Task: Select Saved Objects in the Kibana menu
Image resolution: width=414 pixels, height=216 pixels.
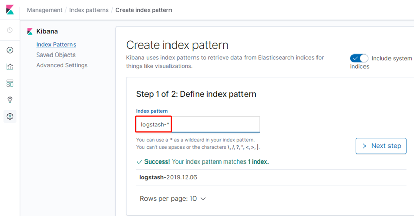Action: point(56,55)
